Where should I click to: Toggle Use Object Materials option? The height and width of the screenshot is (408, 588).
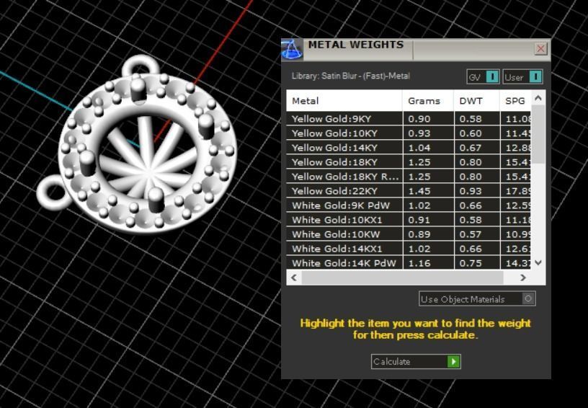click(x=477, y=299)
